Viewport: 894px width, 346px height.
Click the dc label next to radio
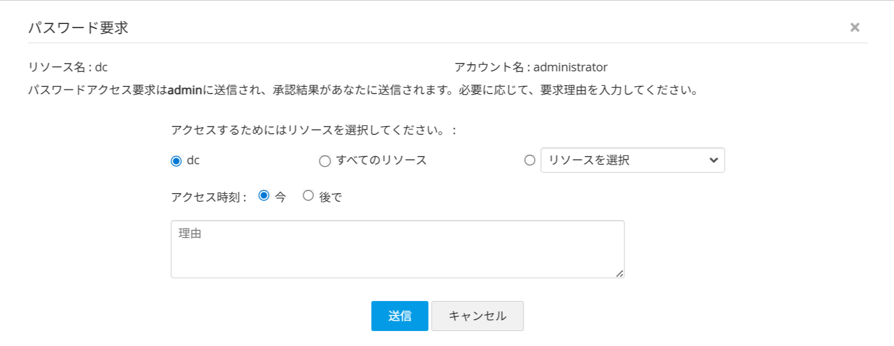coord(193,160)
